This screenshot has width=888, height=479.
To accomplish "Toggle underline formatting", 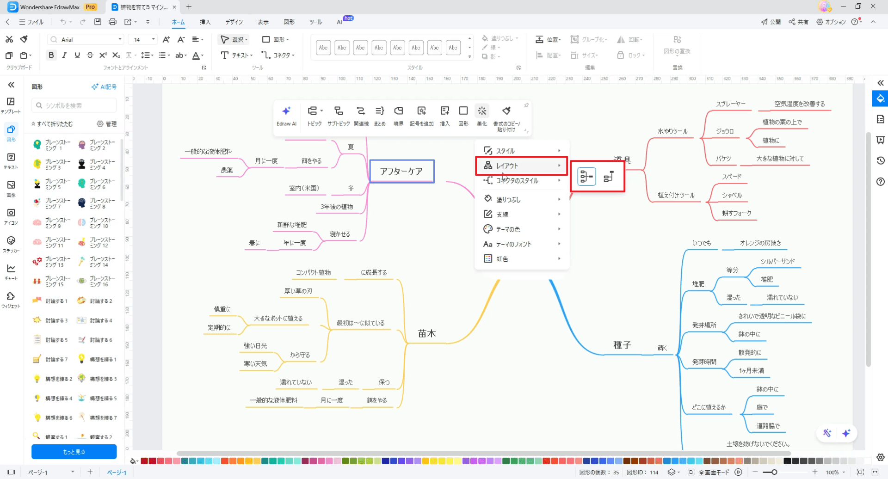I will tap(77, 55).
